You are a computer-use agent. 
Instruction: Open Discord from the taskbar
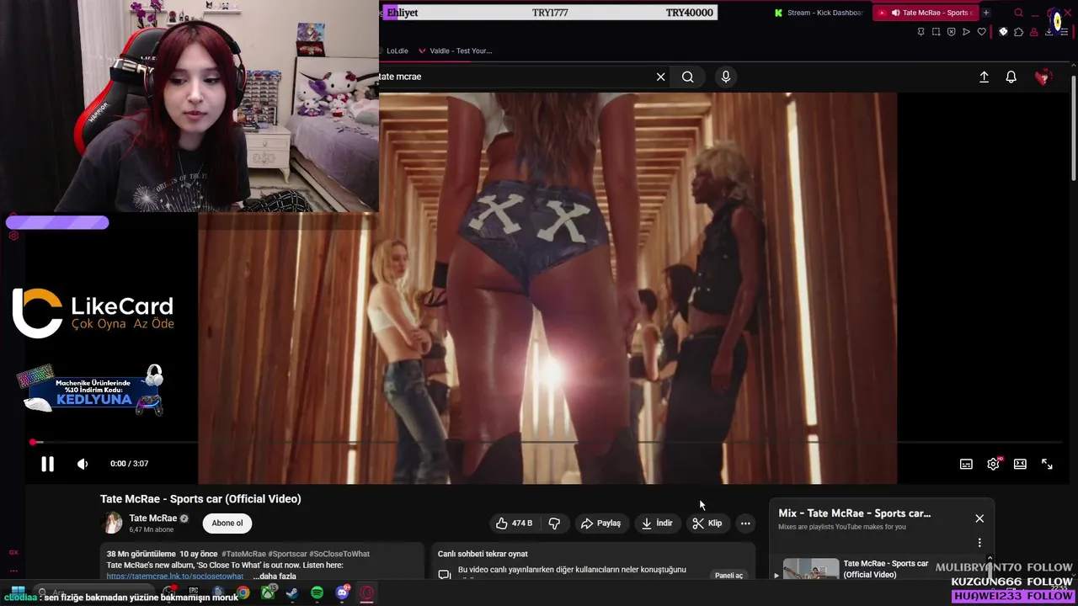[x=342, y=593]
